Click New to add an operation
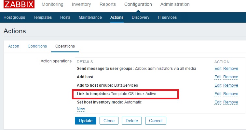This screenshot has width=246, height=130. pyautogui.click(x=81, y=109)
